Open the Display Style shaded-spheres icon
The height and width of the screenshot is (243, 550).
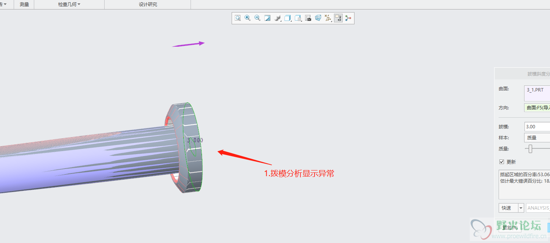tap(278, 18)
